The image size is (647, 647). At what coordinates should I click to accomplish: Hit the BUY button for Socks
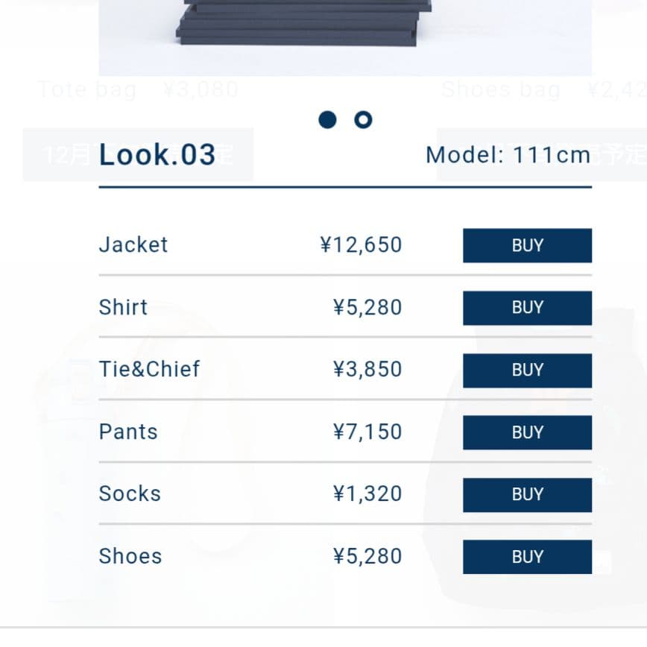pyautogui.click(x=527, y=494)
